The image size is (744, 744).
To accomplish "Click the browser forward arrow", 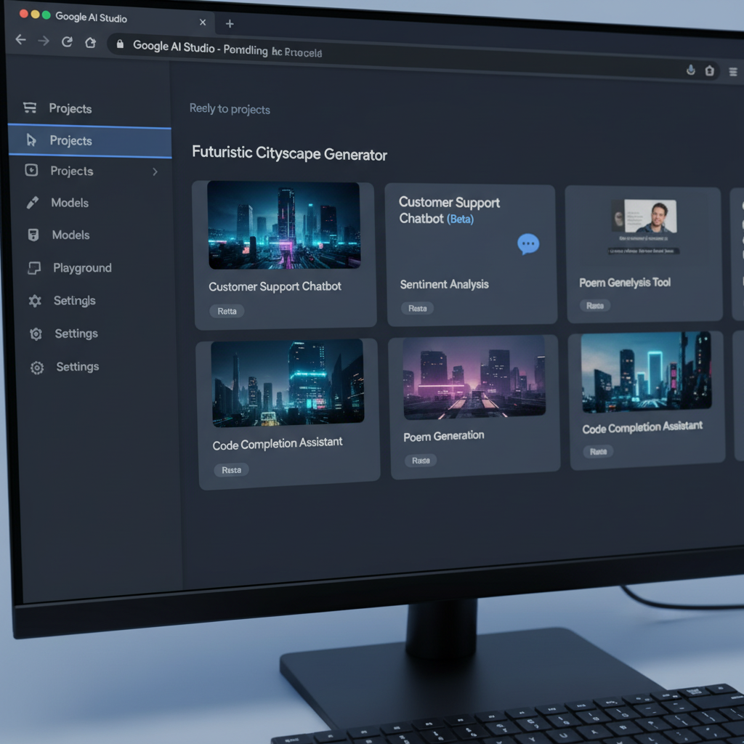I will click(44, 41).
